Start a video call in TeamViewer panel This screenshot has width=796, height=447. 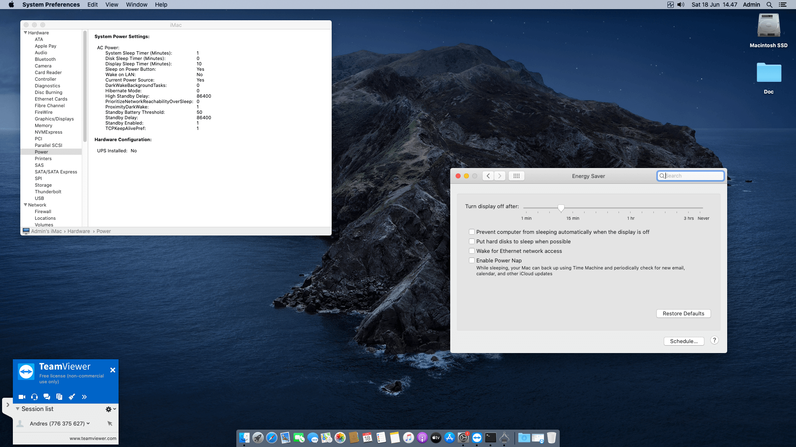click(x=22, y=397)
